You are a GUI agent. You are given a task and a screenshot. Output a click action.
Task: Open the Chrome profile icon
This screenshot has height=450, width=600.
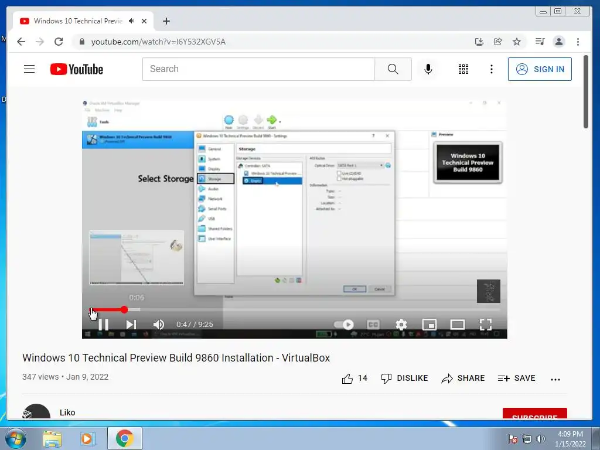(x=558, y=42)
